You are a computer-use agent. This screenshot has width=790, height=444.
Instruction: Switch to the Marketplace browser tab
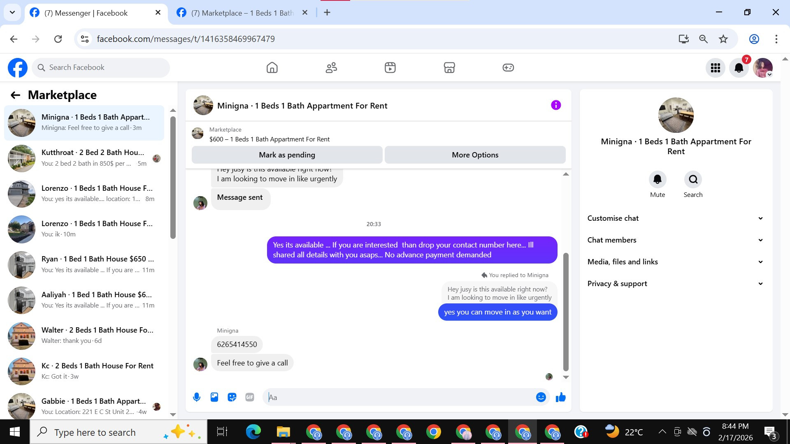tap(242, 13)
